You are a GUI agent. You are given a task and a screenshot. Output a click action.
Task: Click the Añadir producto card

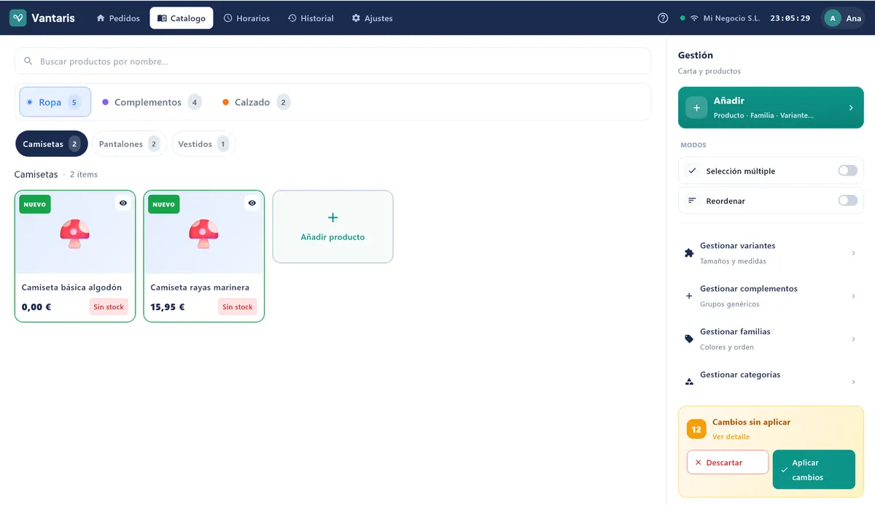click(332, 226)
